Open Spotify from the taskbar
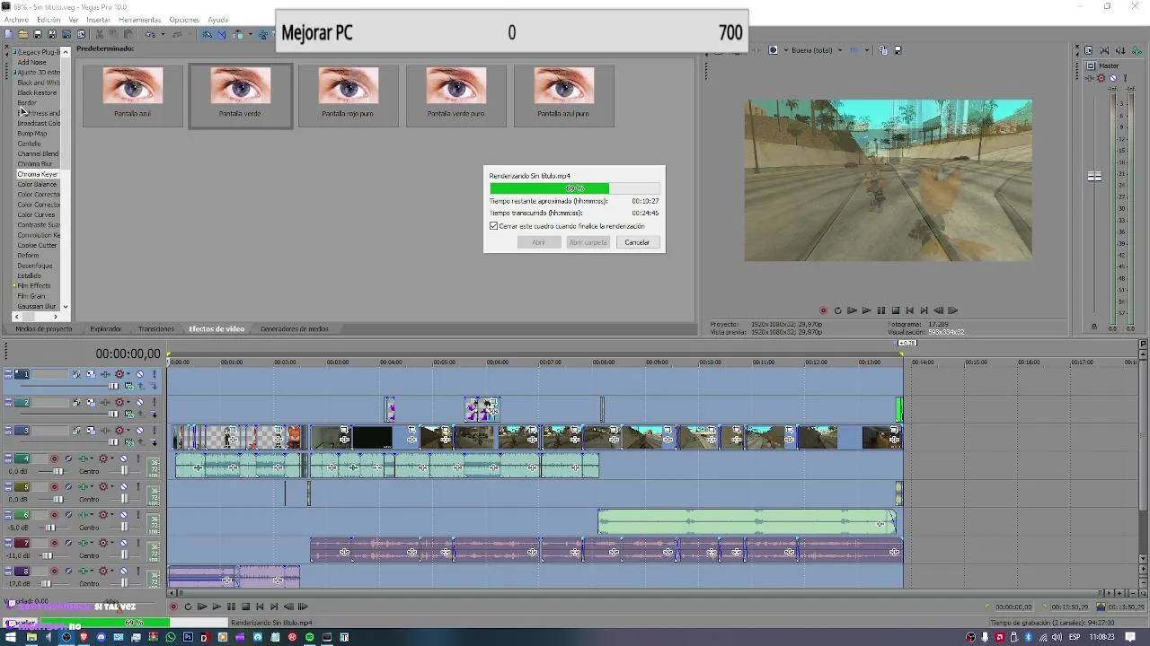 (310, 637)
